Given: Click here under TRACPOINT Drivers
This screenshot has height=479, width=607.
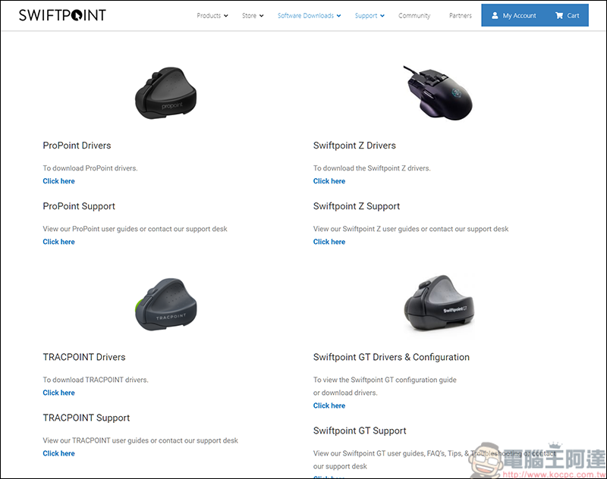Looking at the screenshot, I should [x=59, y=393].
